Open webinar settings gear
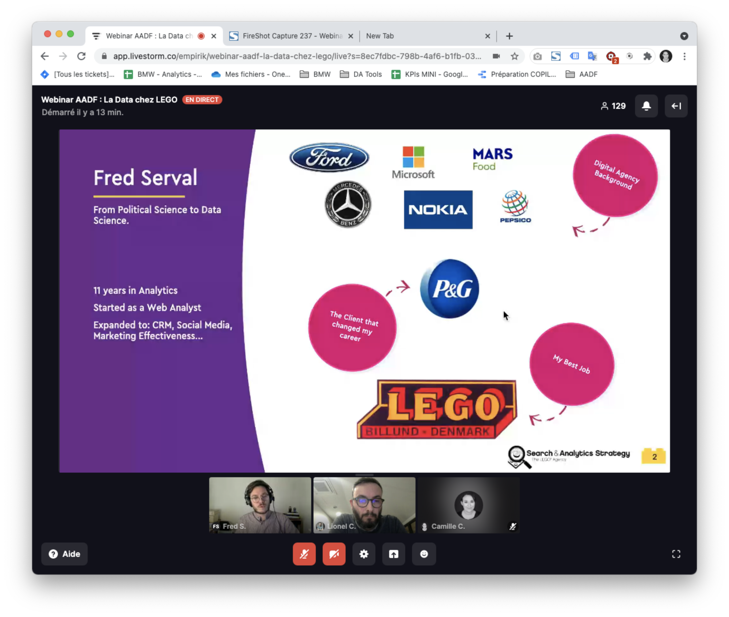 point(364,554)
